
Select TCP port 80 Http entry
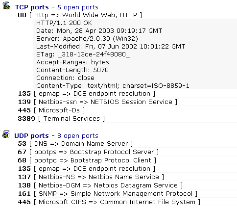pos(80,15)
